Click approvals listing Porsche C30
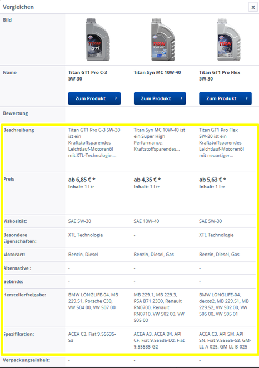Screen dimensions: 259x368 coord(93,301)
